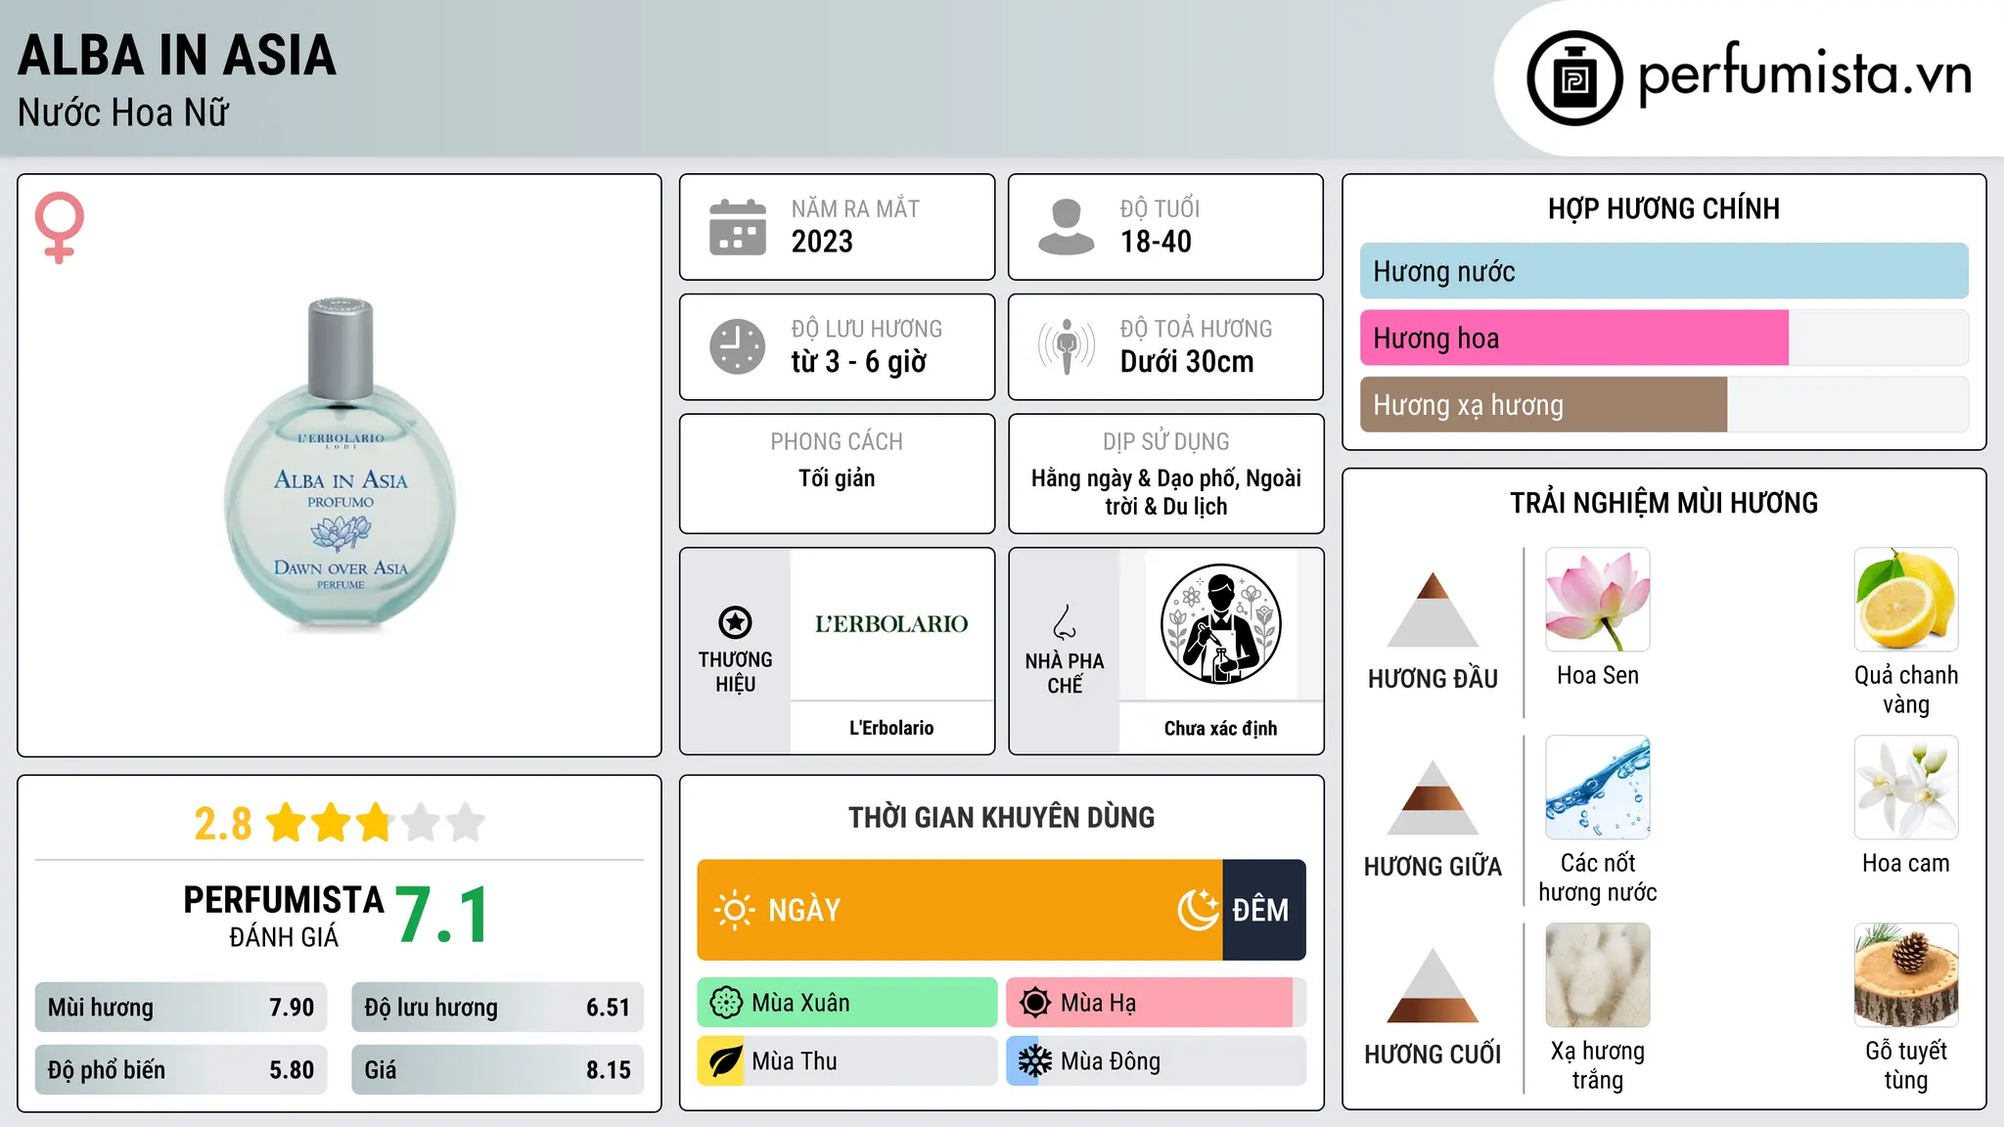2004x1127 pixels.
Task: Select the Hoa Sen lotus note image
Action: [x=1598, y=600]
